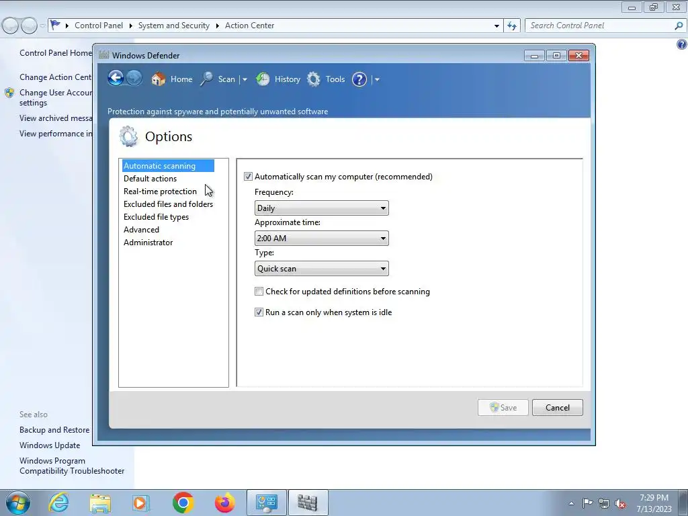Image resolution: width=688 pixels, height=516 pixels.
Task: Open Windows Update link
Action: pos(50,445)
